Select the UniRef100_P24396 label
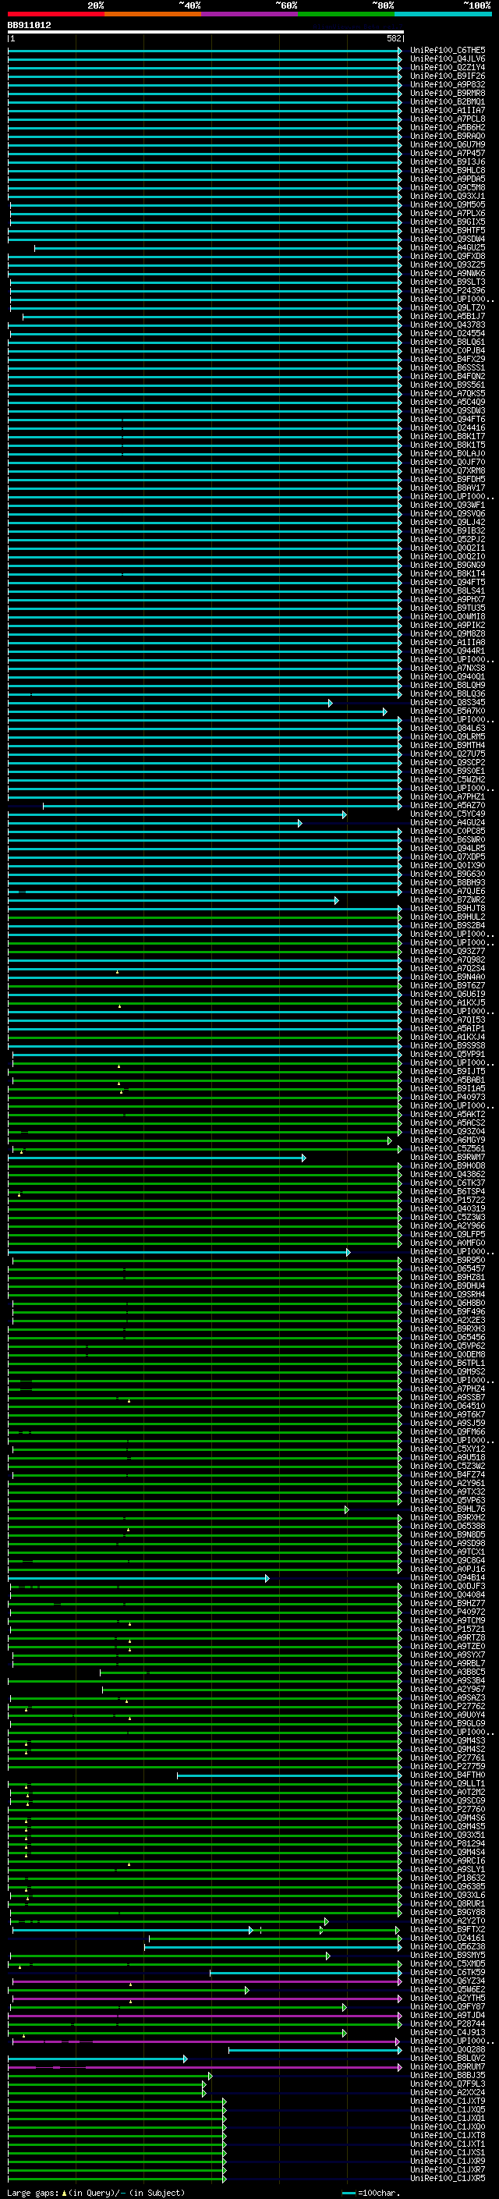This screenshot has height=2199, width=499. coord(447,290)
